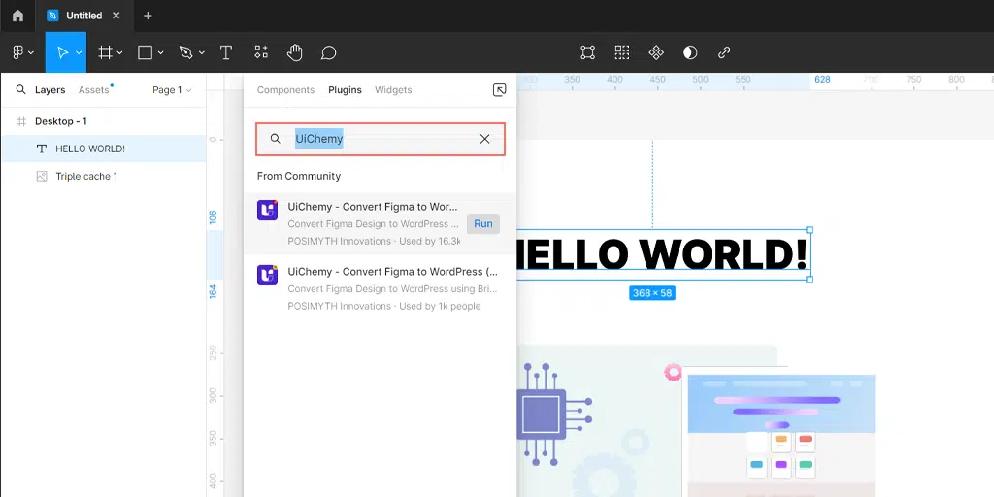Select the Move tool
Viewport: 994px width, 497px height.
62,52
